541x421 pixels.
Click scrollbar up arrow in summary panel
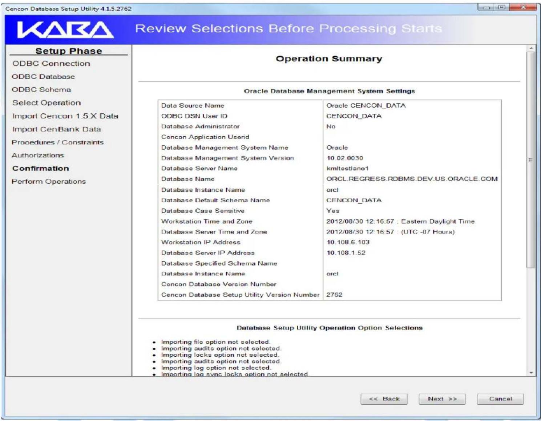click(531, 48)
